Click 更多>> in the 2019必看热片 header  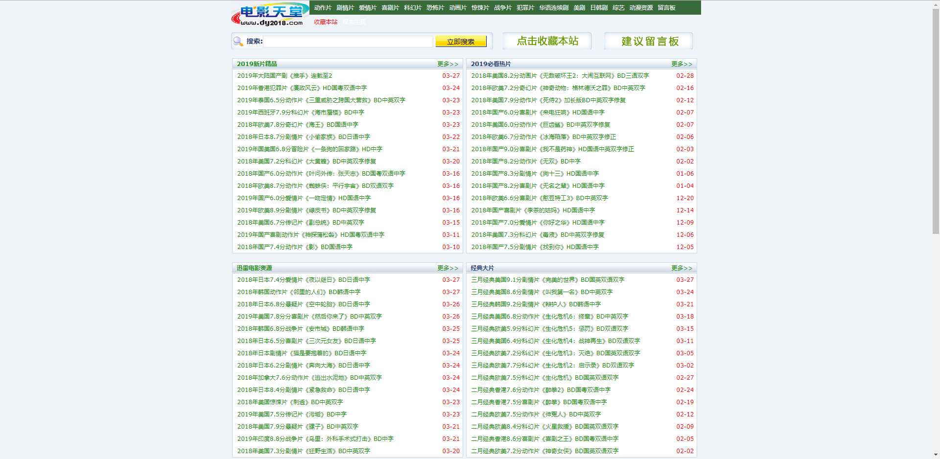(681, 64)
